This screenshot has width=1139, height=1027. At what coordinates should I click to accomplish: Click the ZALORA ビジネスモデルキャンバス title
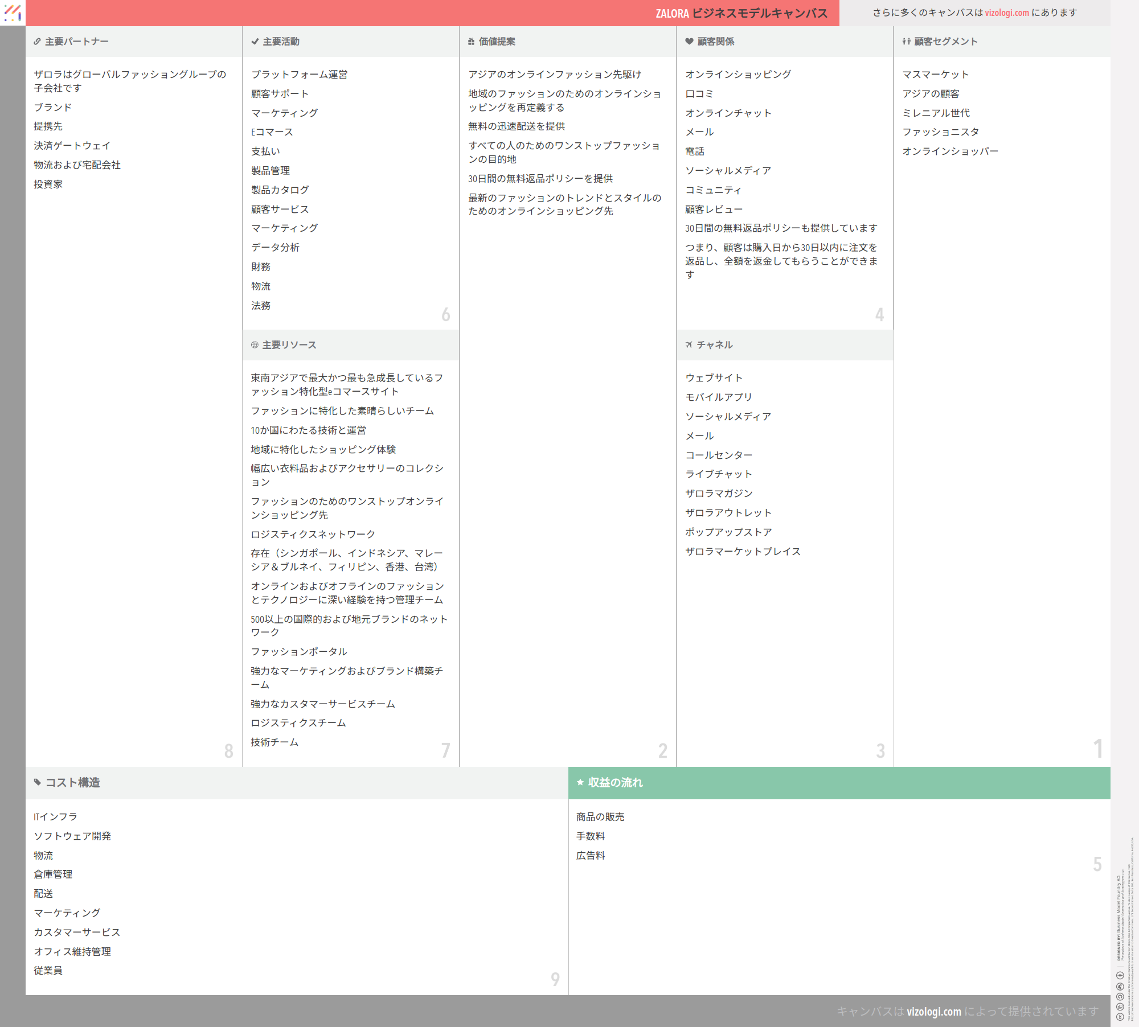click(741, 13)
